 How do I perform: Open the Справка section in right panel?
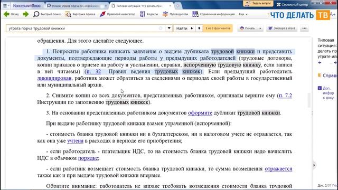coord(327,75)
